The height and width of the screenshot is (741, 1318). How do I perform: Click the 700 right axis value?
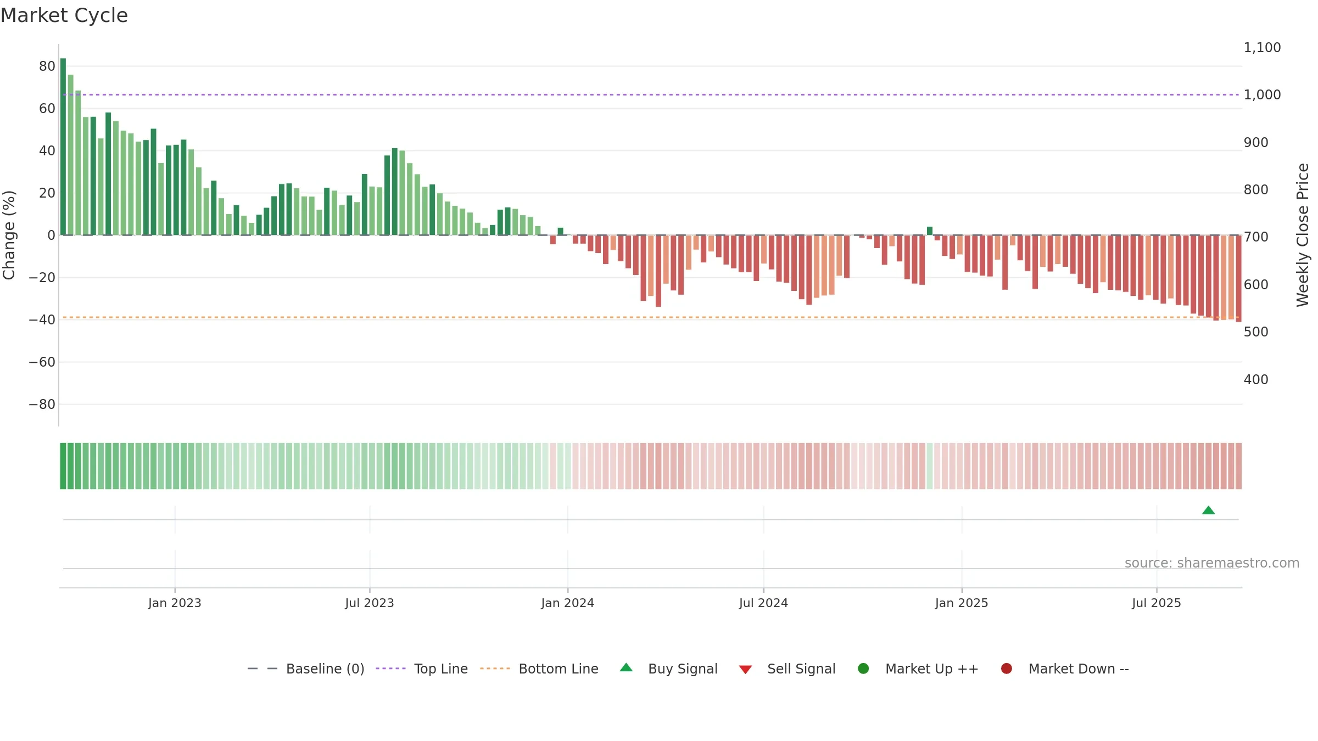pyautogui.click(x=1256, y=237)
